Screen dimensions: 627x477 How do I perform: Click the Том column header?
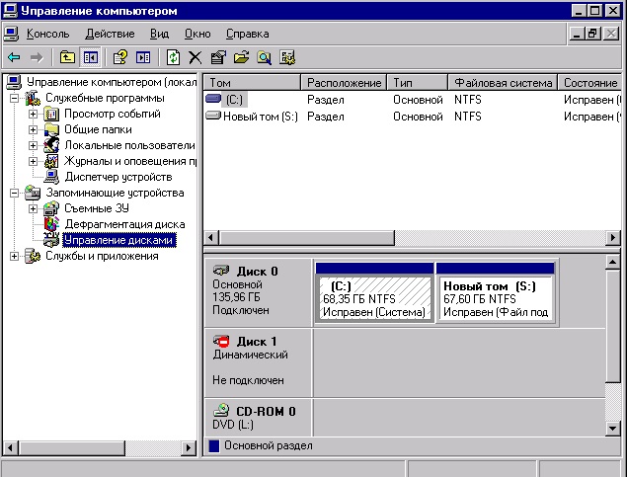[252, 83]
